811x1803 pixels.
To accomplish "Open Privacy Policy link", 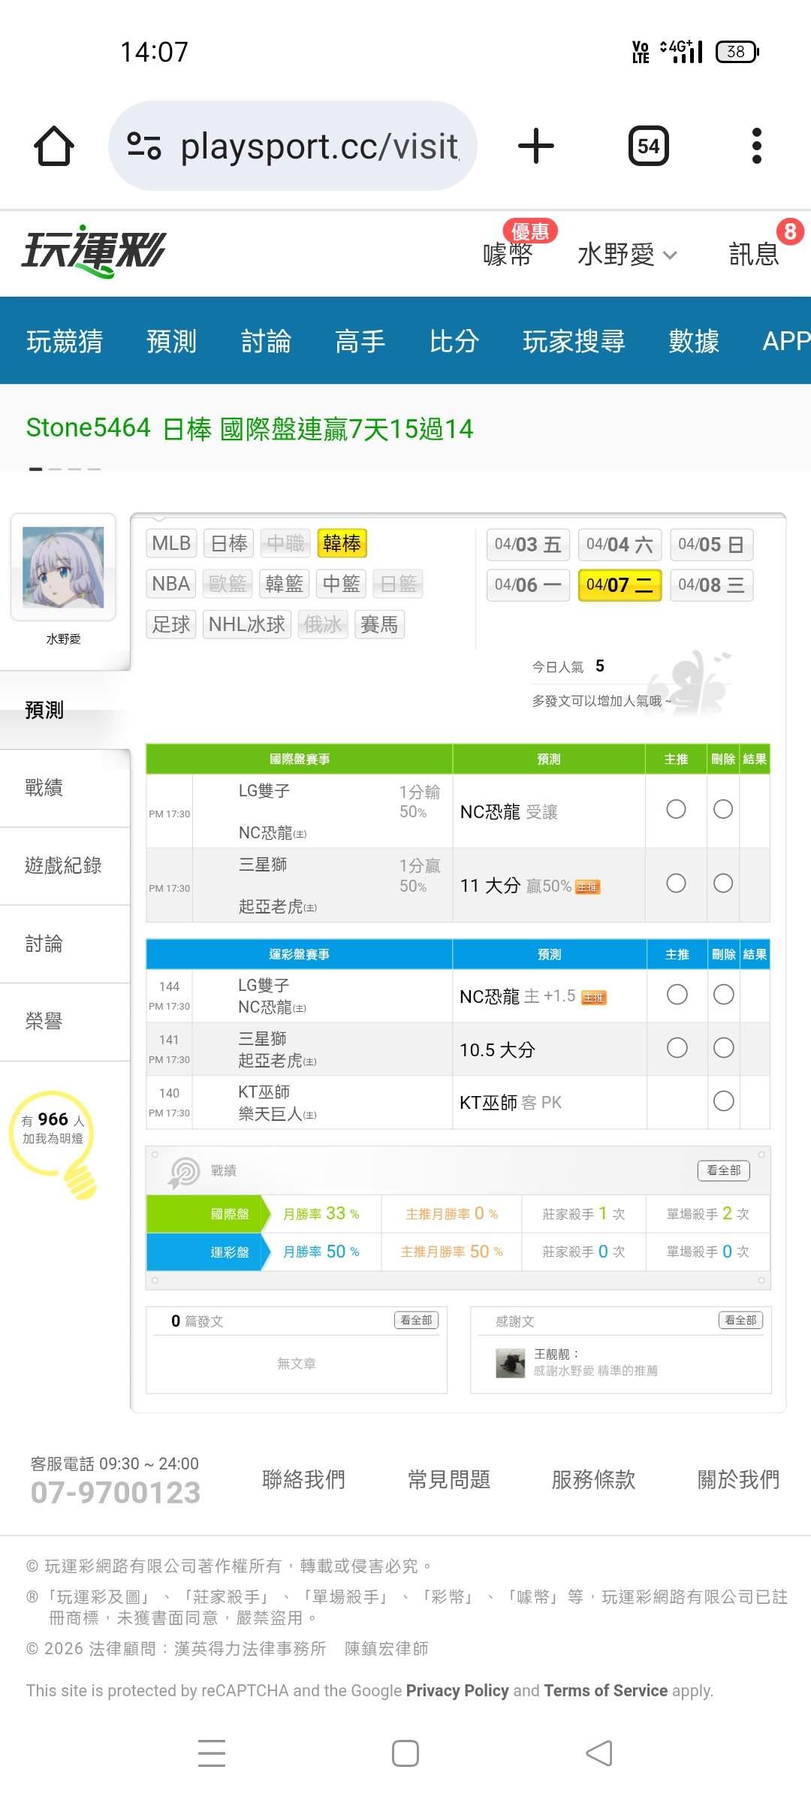I will [x=457, y=1690].
